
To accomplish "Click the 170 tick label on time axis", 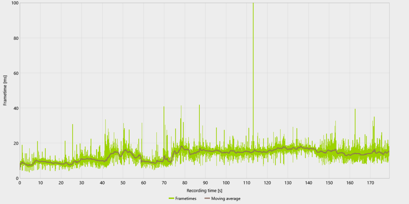I will click(370, 183).
